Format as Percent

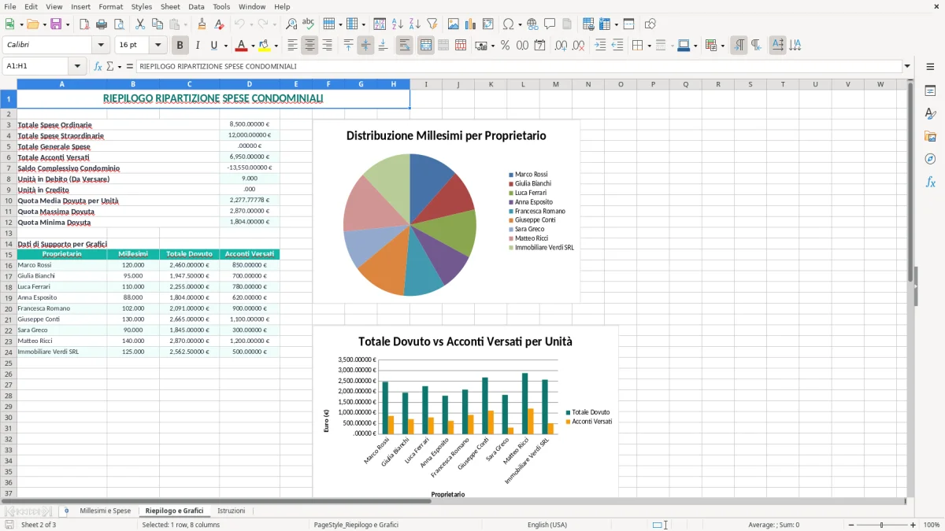coord(506,46)
